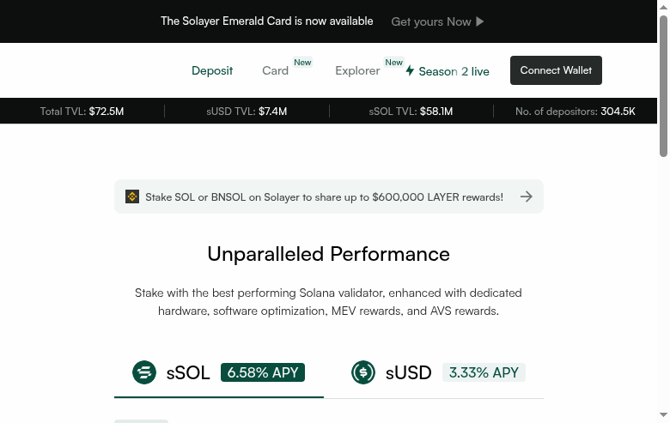Click the sSOL token logo icon
This screenshot has width=670, height=423.
pos(144,372)
